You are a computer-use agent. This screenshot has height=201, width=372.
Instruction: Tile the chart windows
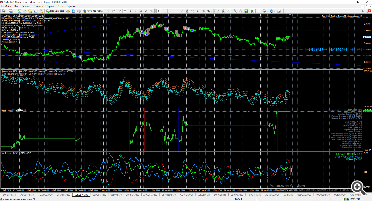(x=246, y=11)
